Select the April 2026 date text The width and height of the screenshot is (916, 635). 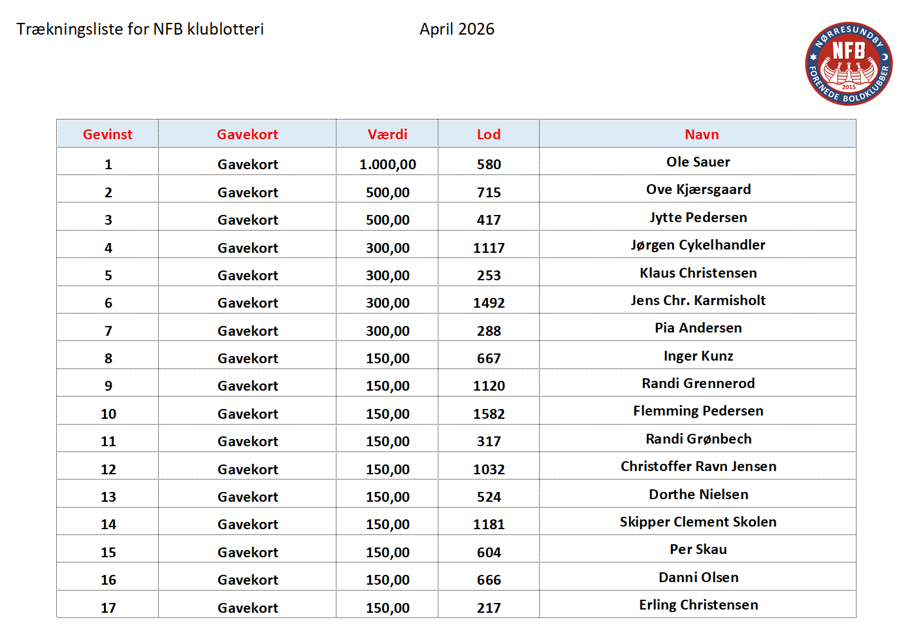pyautogui.click(x=457, y=29)
